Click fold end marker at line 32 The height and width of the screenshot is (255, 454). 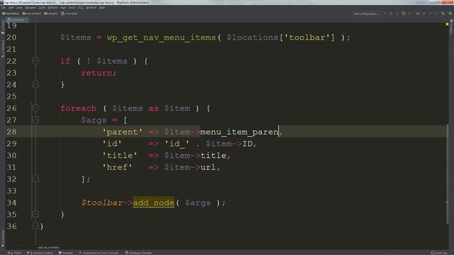pos(35,179)
